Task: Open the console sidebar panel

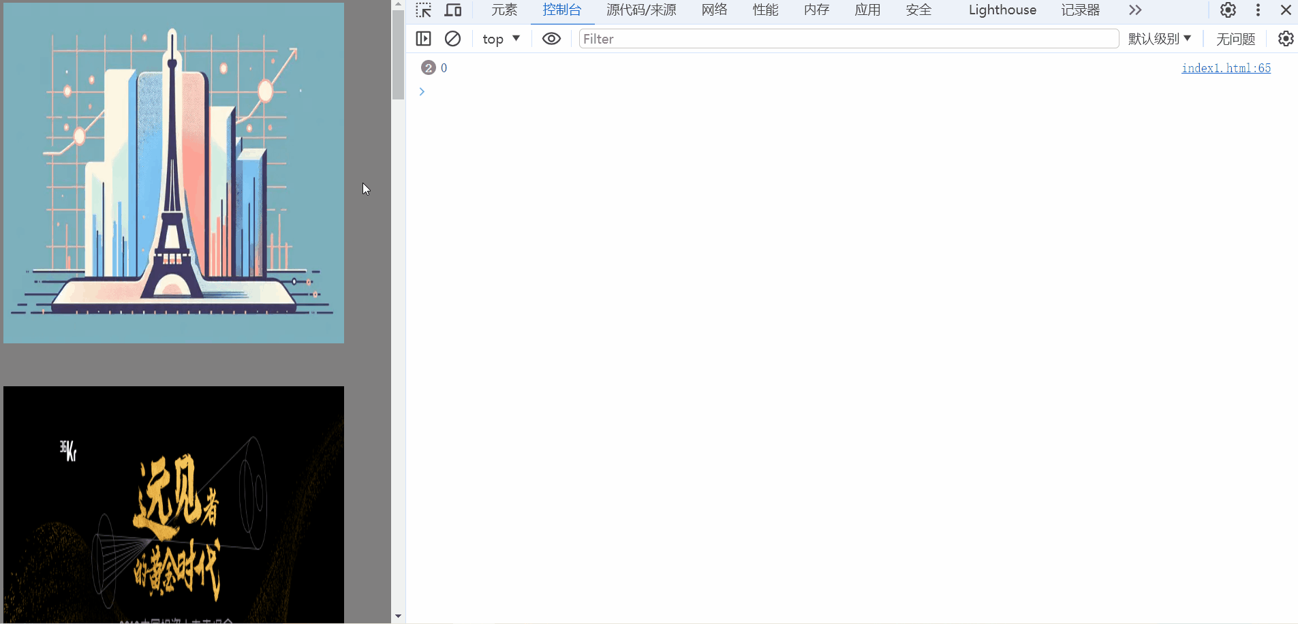Action: 423,38
